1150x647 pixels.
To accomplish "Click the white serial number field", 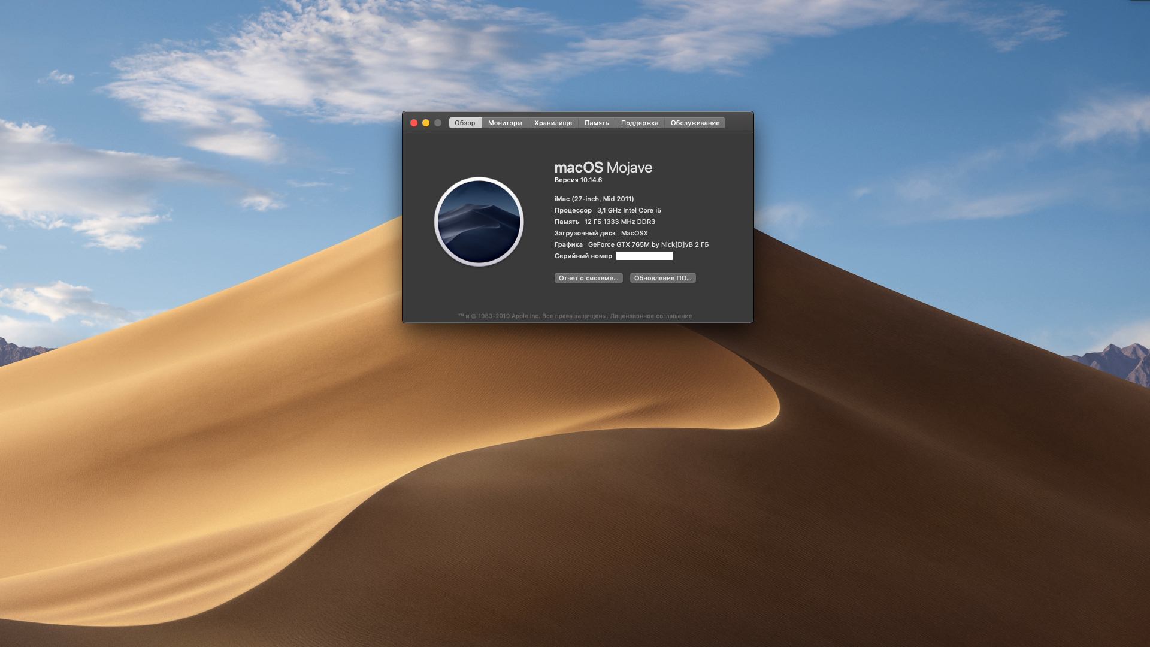I will [644, 256].
